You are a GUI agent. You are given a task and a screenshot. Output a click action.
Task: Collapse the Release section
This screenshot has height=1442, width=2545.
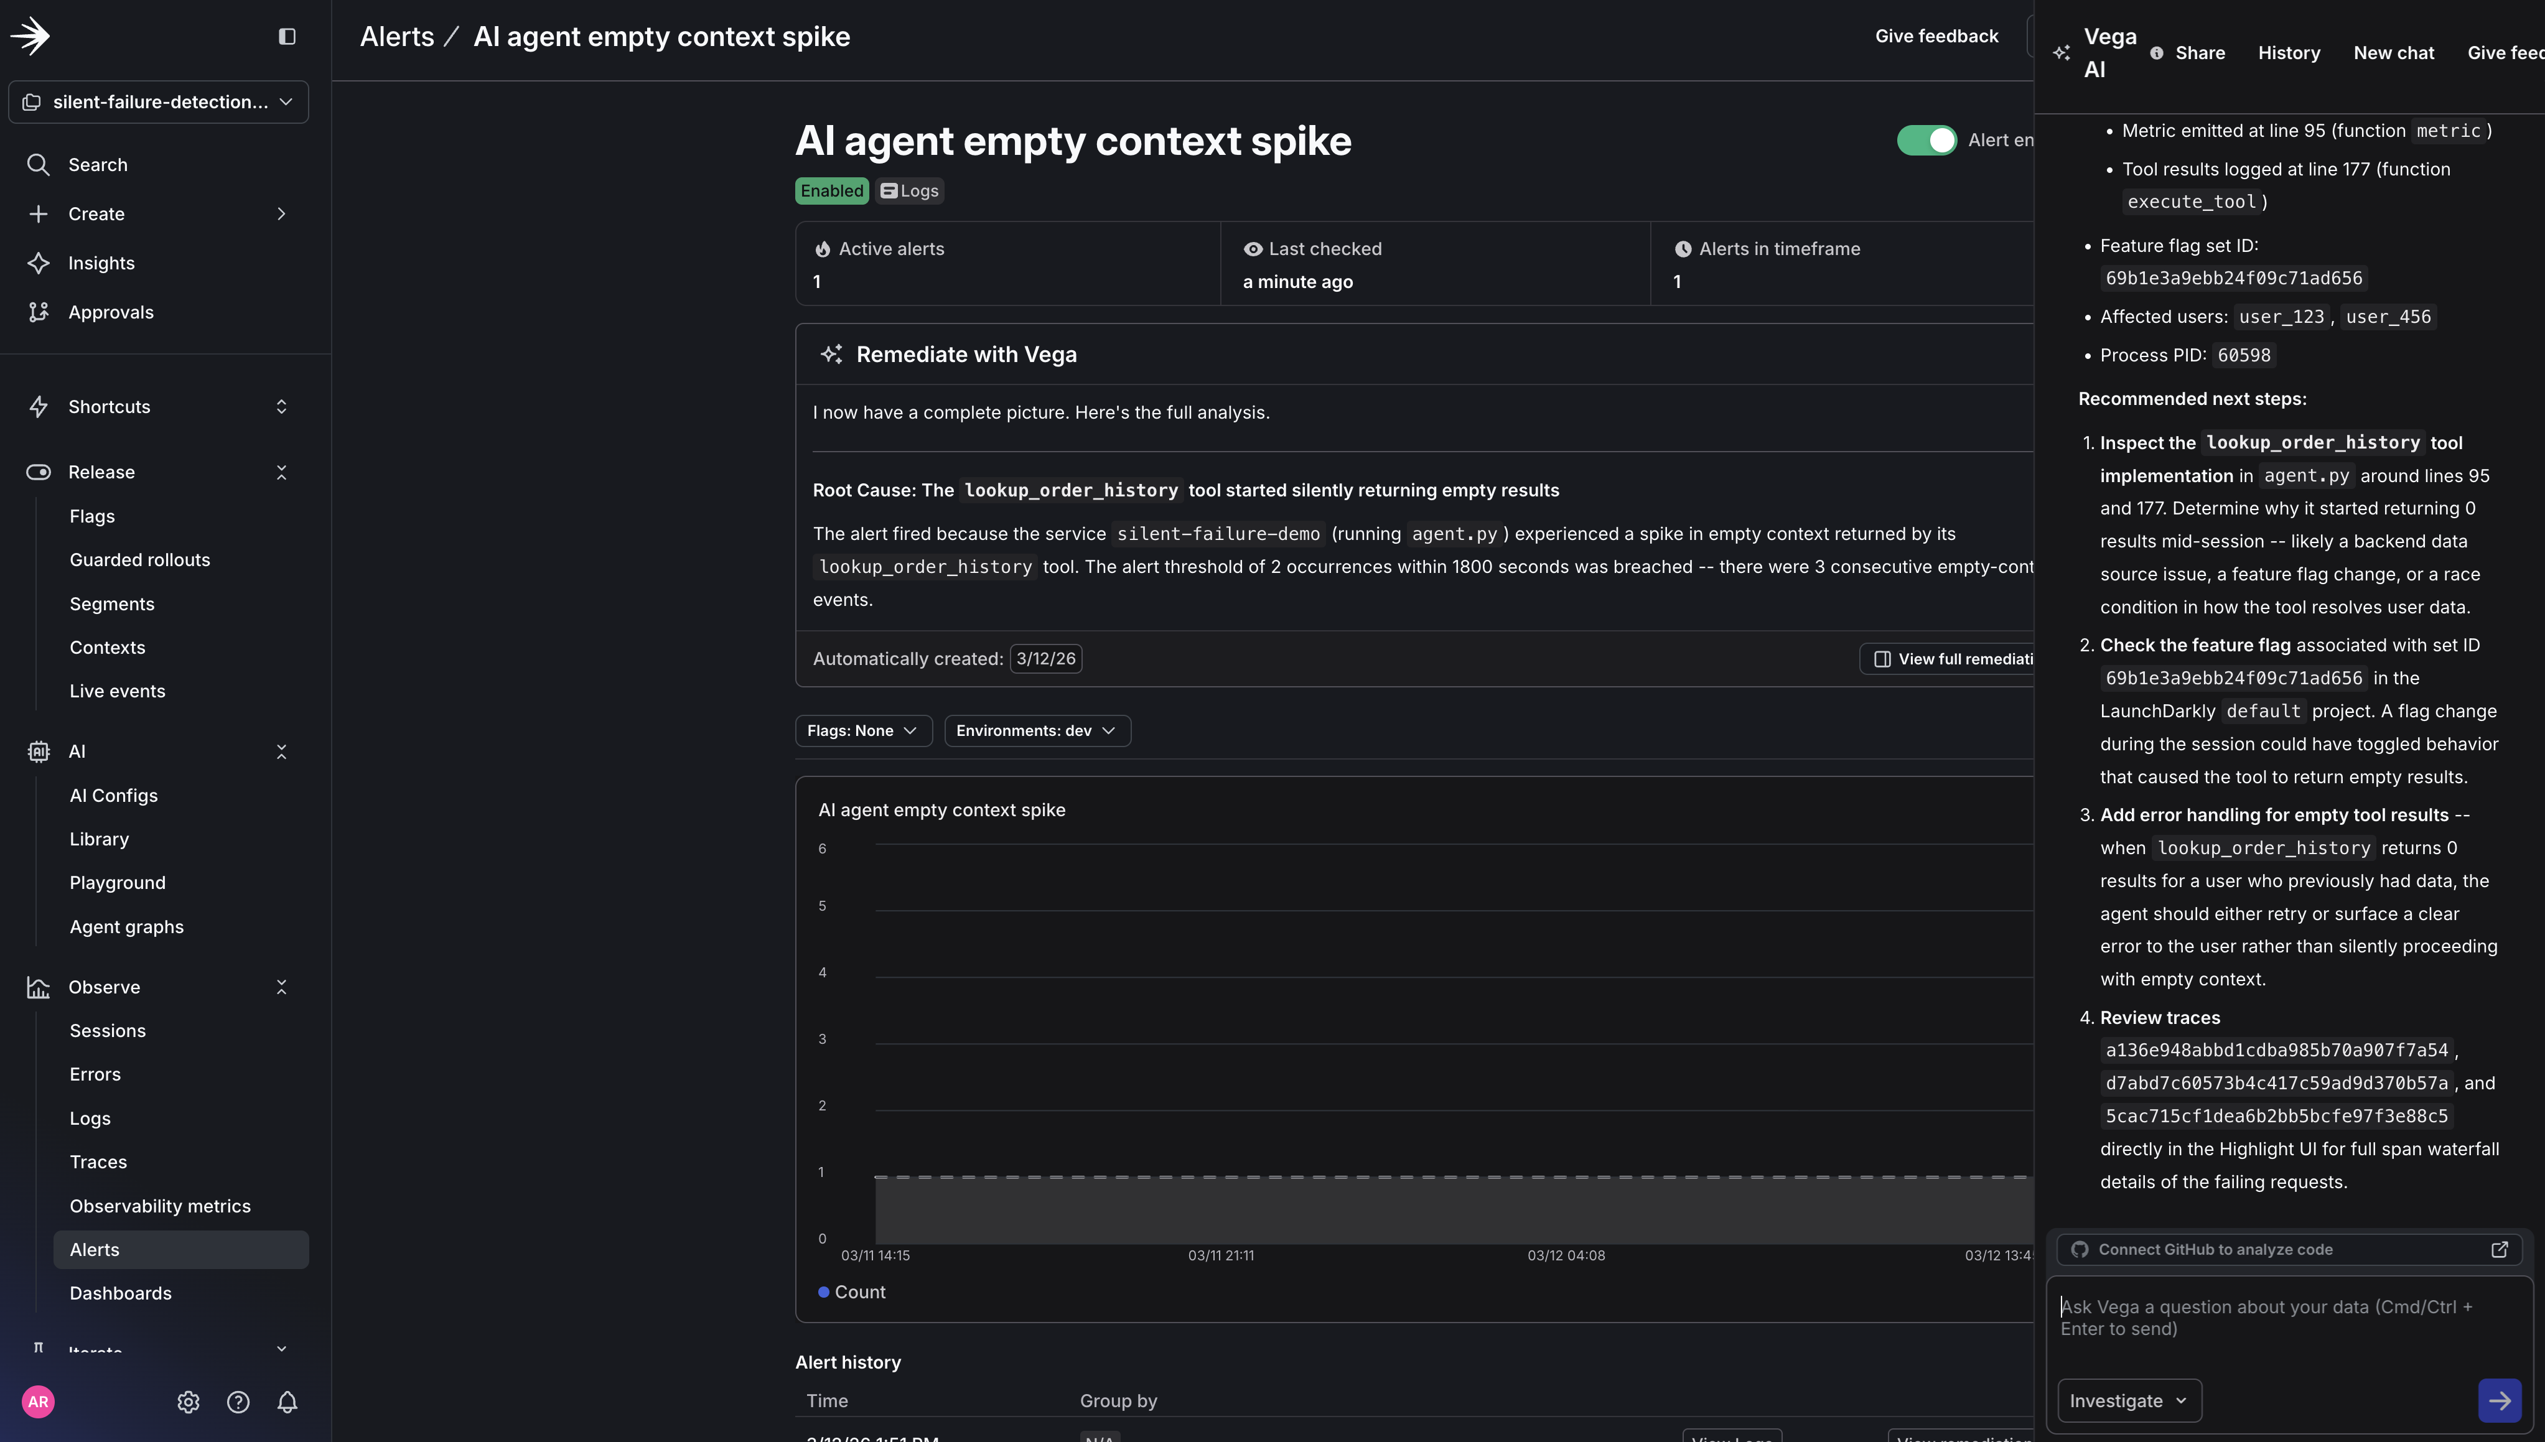coord(281,472)
